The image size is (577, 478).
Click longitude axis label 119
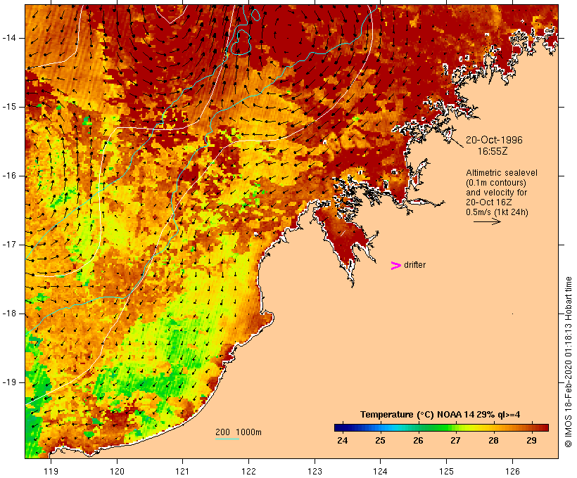tap(51, 471)
